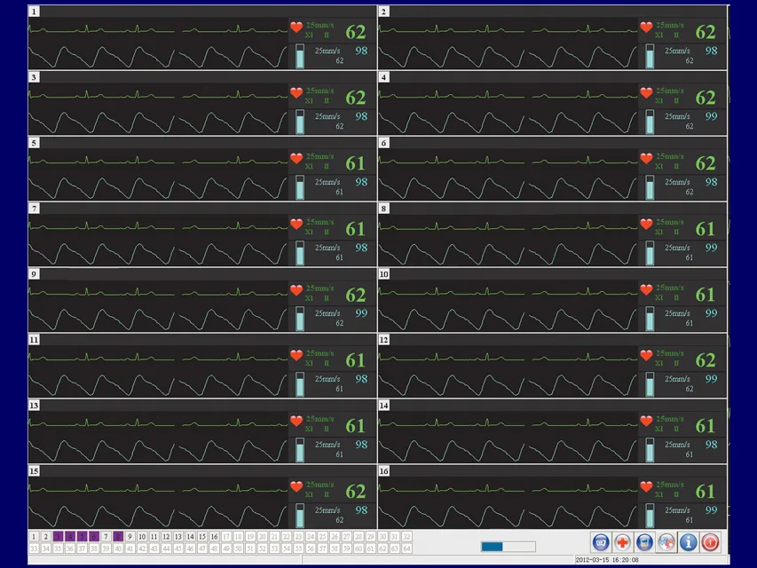
Task: Open the gears settings icon
Action: (x=666, y=542)
